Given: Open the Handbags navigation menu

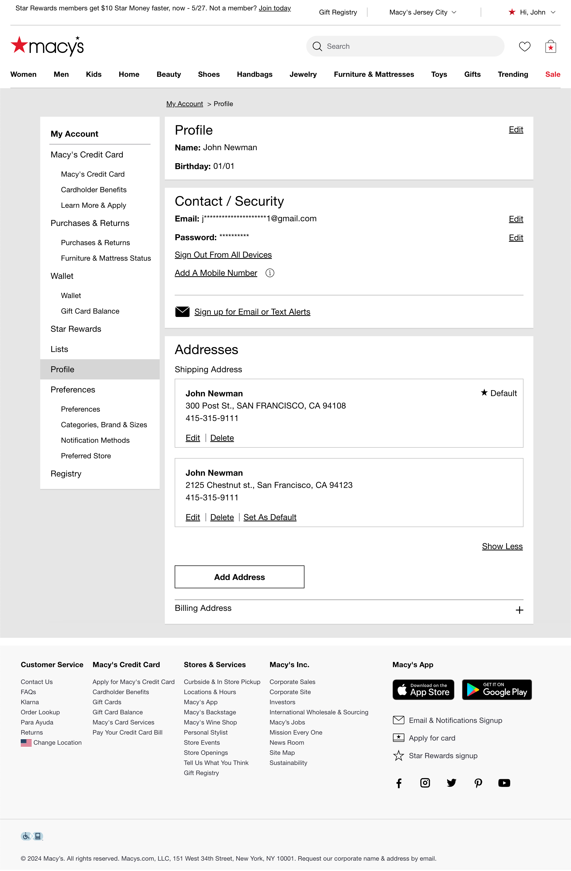Looking at the screenshot, I should 254,74.
